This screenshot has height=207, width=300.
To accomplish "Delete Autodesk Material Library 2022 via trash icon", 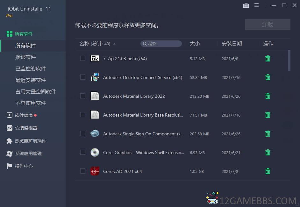I will click(268, 96).
